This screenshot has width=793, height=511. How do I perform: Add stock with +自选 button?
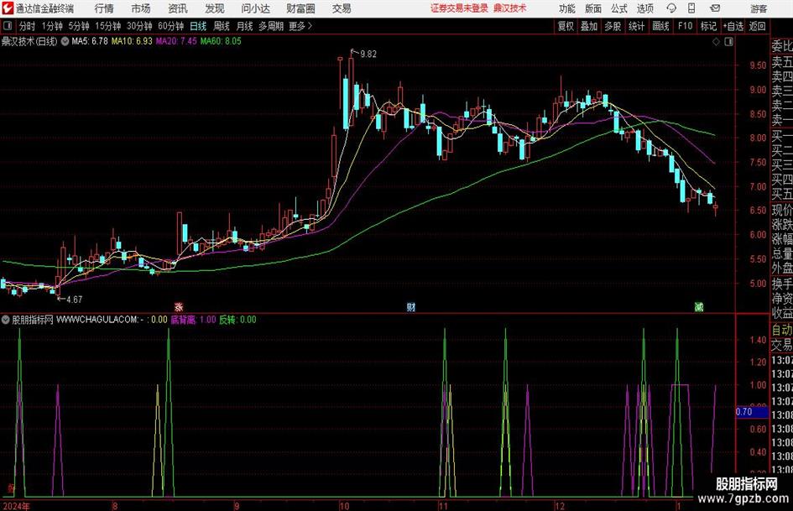(x=733, y=26)
